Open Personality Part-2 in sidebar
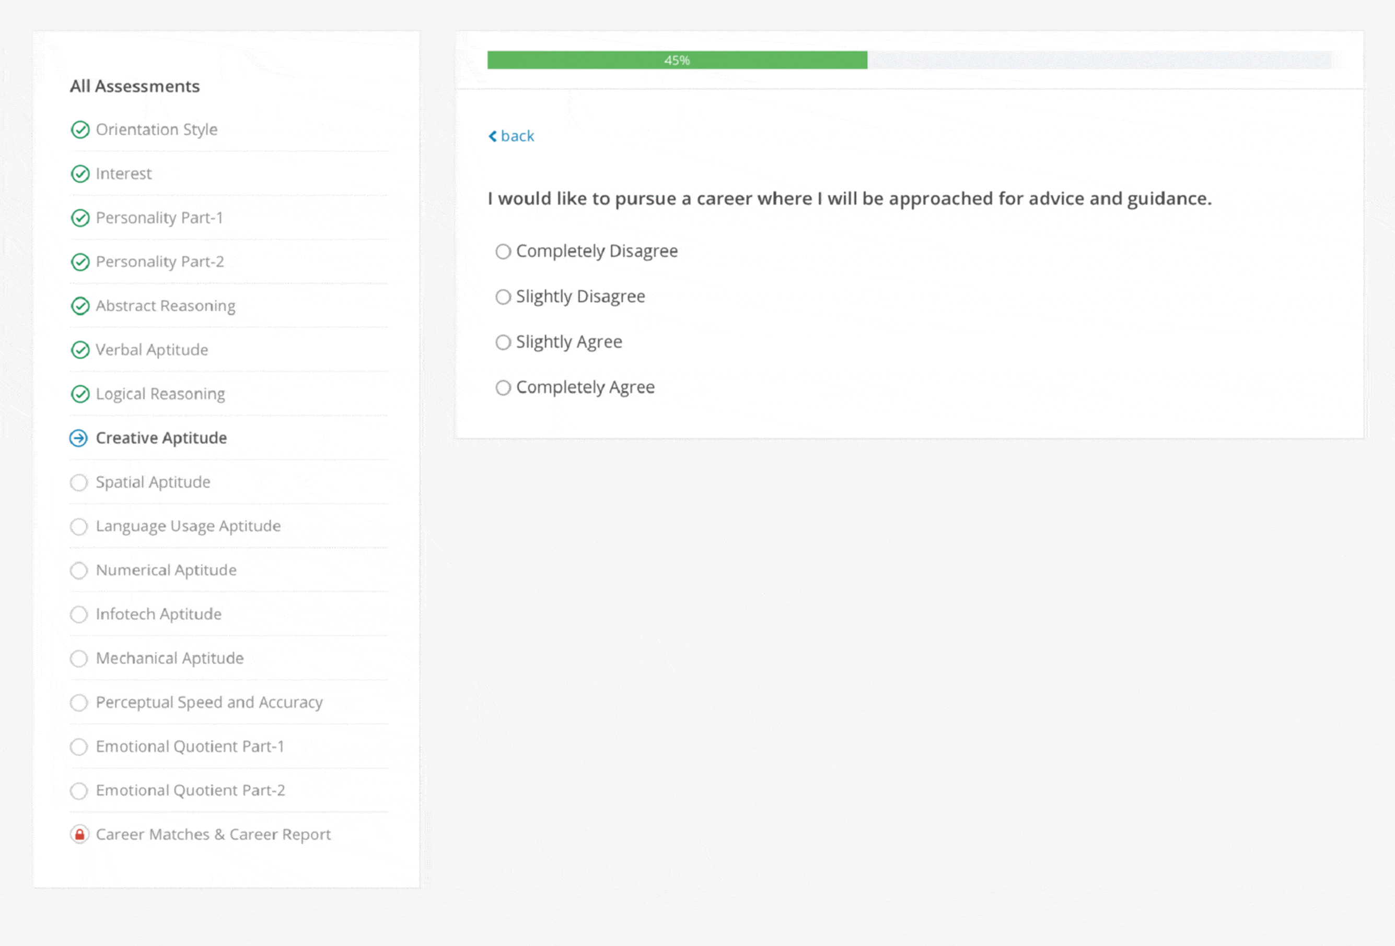Viewport: 1395px width, 946px height. point(160,262)
